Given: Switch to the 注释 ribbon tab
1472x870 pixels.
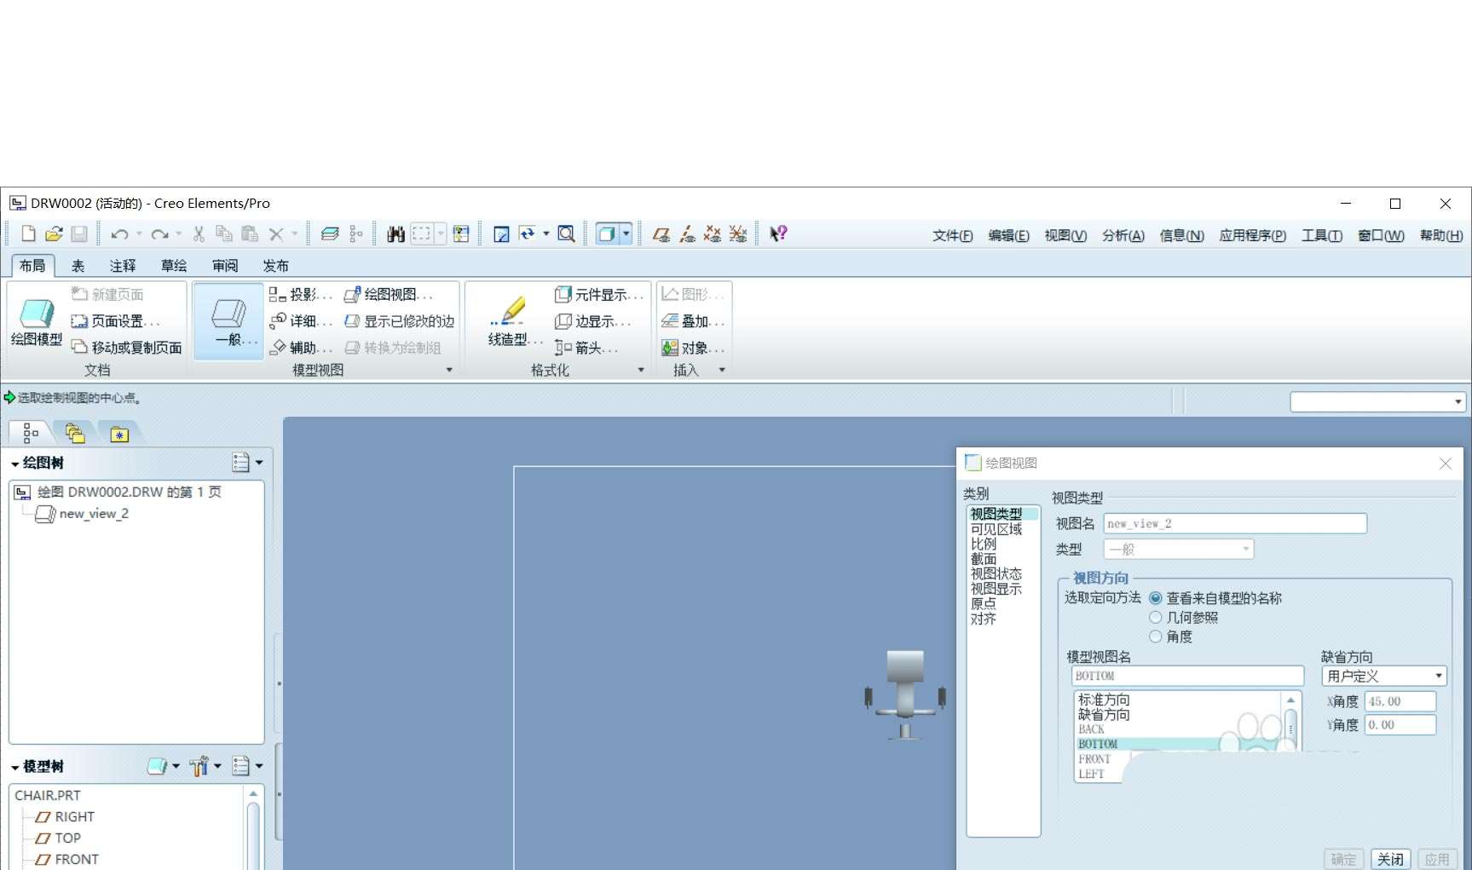Looking at the screenshot, I should pyautogui.click(x=123, y=266).
